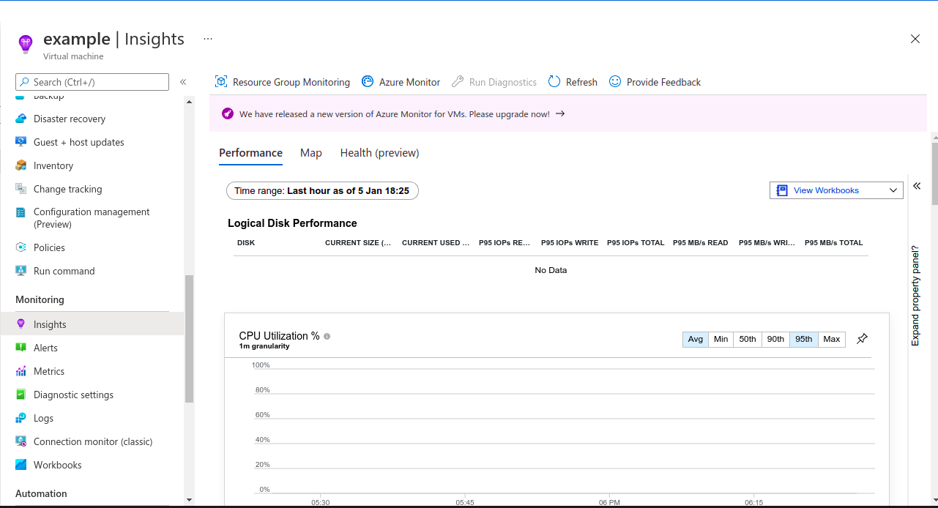Click the Diagnostic settings icon
The width and height of the screenshot is (938, 508).
pyautogui.click(x=21, y=395)
